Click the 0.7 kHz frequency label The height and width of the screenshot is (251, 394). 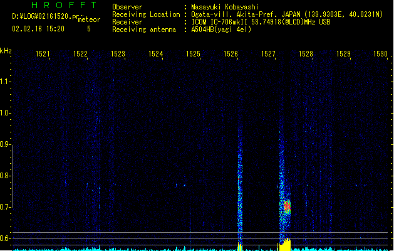(5, 207)
